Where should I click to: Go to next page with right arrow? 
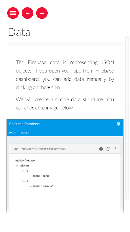tap(42, 13)
